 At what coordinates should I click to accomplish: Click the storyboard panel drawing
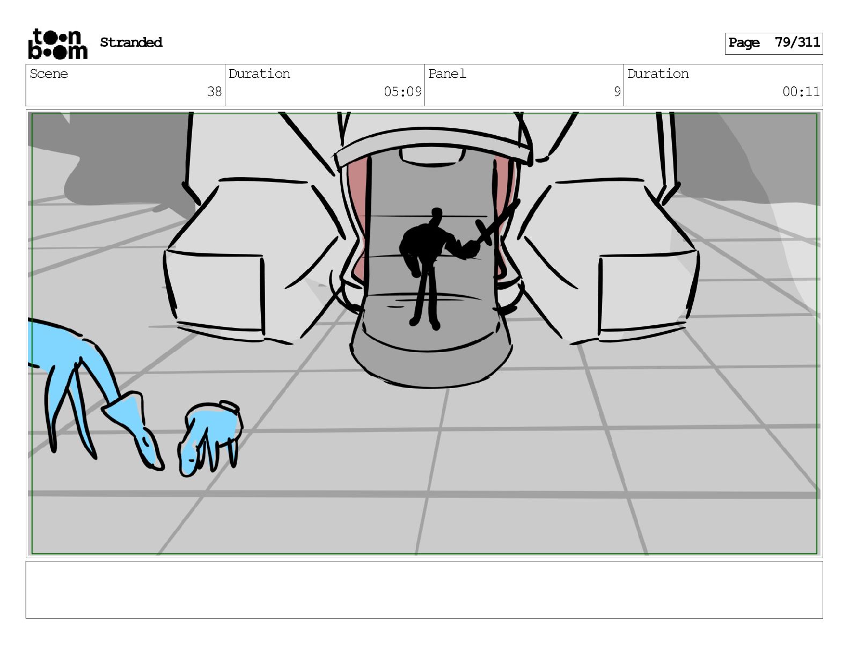coord(424,333)
